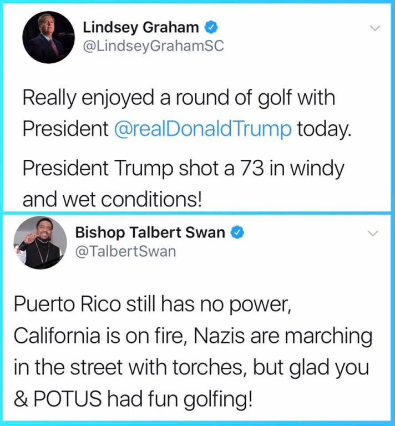
Task: Click the word 'President' before the mention
Action: pos(65,128)
